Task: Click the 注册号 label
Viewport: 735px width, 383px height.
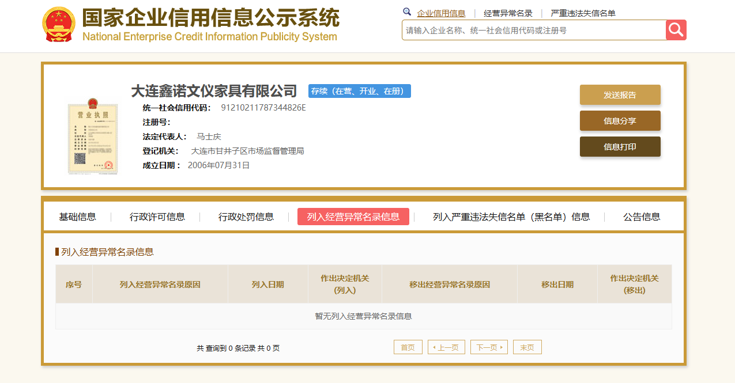Action: coord(156,122)
